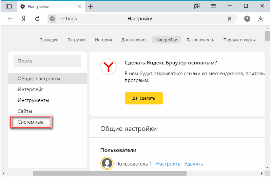Click the Удалить link for Пользователь 1
This screenshot has height=177, width=271.
[193, 164]
